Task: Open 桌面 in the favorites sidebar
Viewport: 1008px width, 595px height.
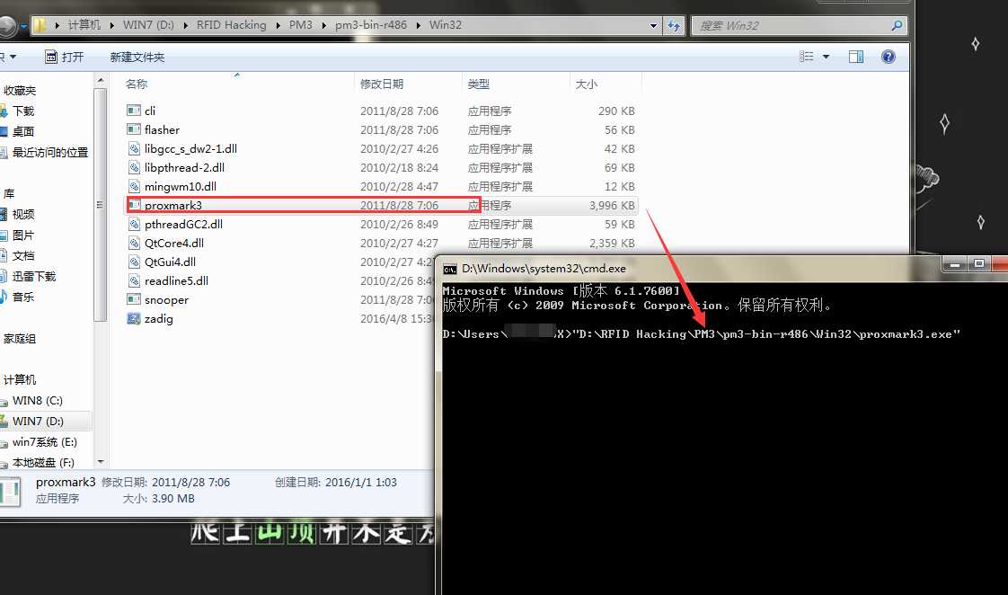Action: 23,131
